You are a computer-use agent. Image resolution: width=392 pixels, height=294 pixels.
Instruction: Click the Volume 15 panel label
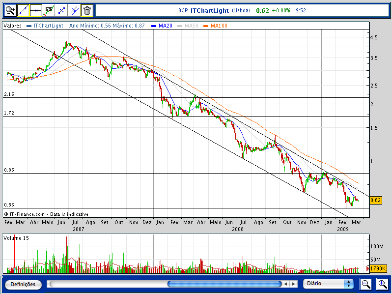tap(16, 238)
